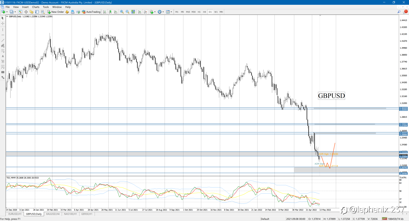Expand the New Chart dropdown arrow

[x=7, y=12]
